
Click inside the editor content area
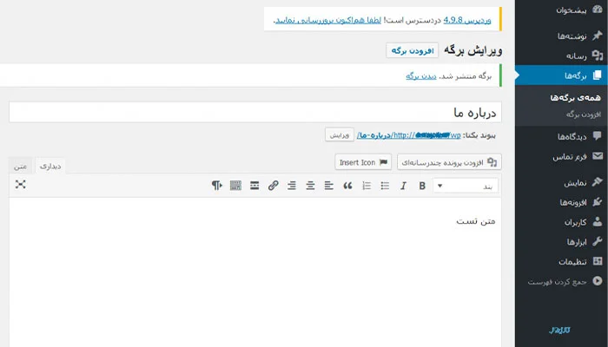coord(255,272)
